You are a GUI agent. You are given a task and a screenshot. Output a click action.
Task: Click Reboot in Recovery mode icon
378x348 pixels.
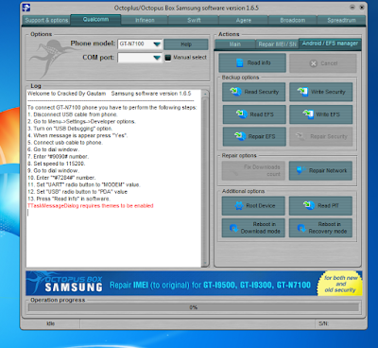[301, 228]
